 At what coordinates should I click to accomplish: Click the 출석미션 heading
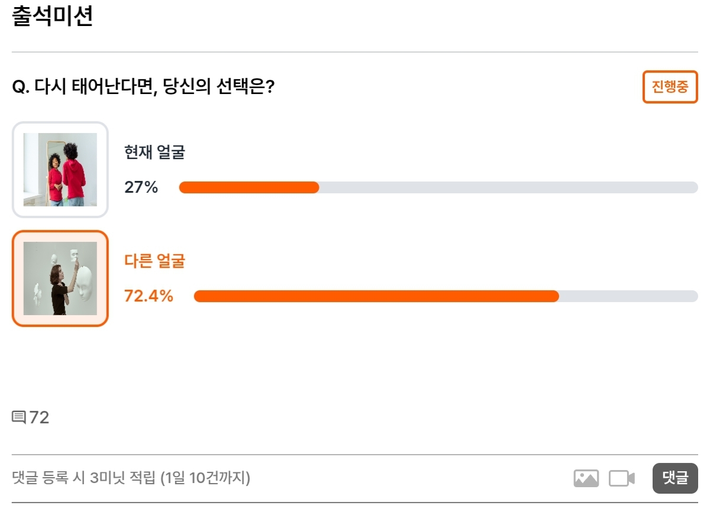coord(52,16)
